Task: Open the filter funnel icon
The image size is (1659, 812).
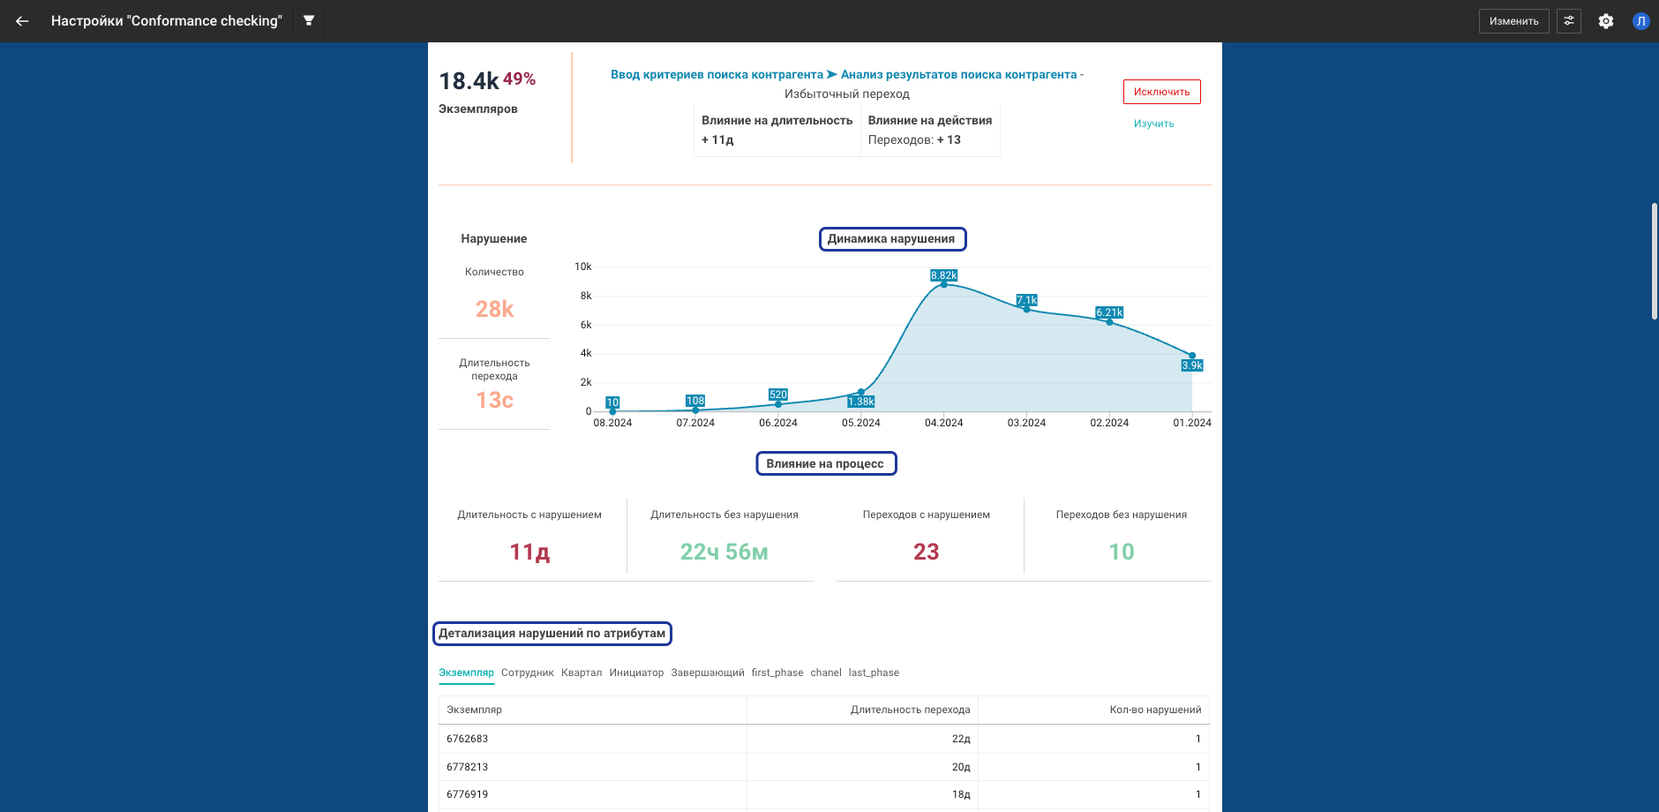Action: pos(309,20)
